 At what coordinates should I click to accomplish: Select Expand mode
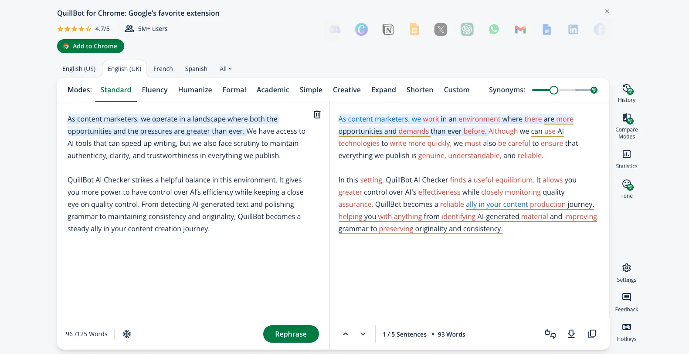(x=384, y=90)
